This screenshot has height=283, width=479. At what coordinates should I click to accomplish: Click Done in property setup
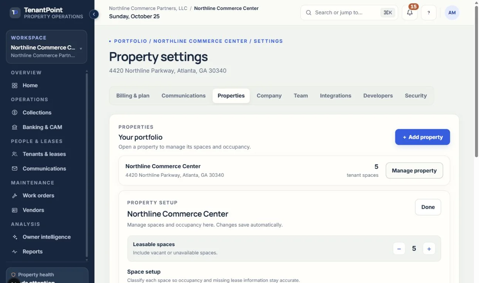pyautogui.click(x=428, y=207)
